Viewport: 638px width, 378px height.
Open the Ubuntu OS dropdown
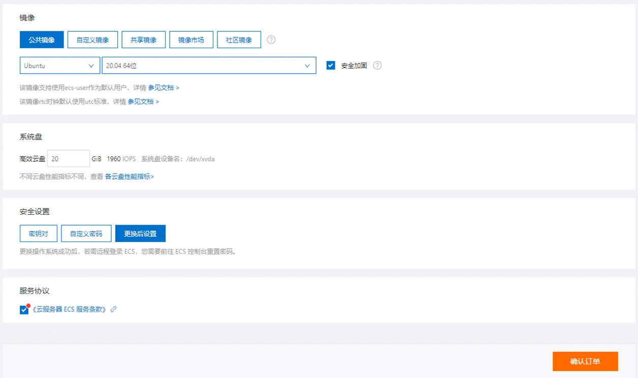pos(60,65)
